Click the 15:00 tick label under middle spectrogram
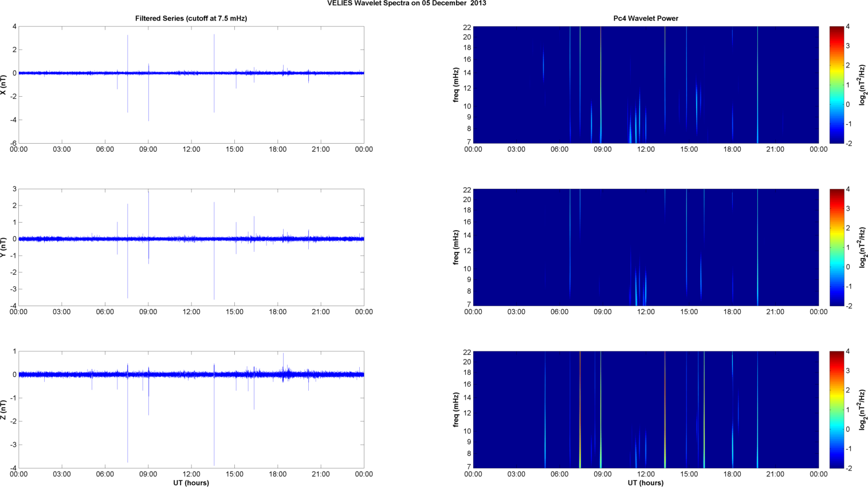 [689, 312]
